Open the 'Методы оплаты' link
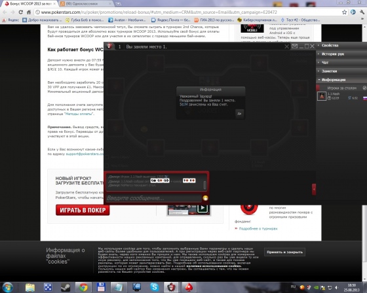The width and height of the screenshot is (367, 293). tap(79, 114)
